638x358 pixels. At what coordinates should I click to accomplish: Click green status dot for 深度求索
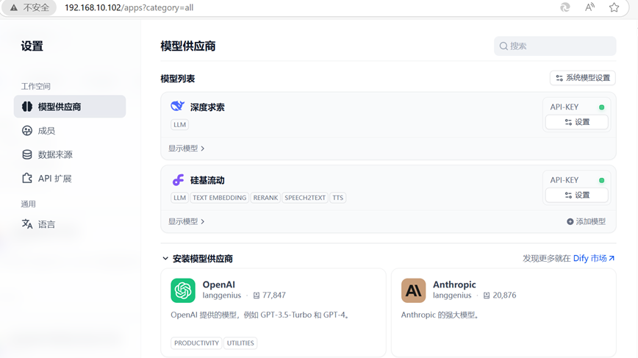click(x=601, y=107)
